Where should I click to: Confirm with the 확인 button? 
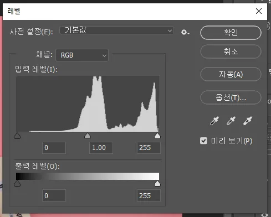(x=231, y=33)
